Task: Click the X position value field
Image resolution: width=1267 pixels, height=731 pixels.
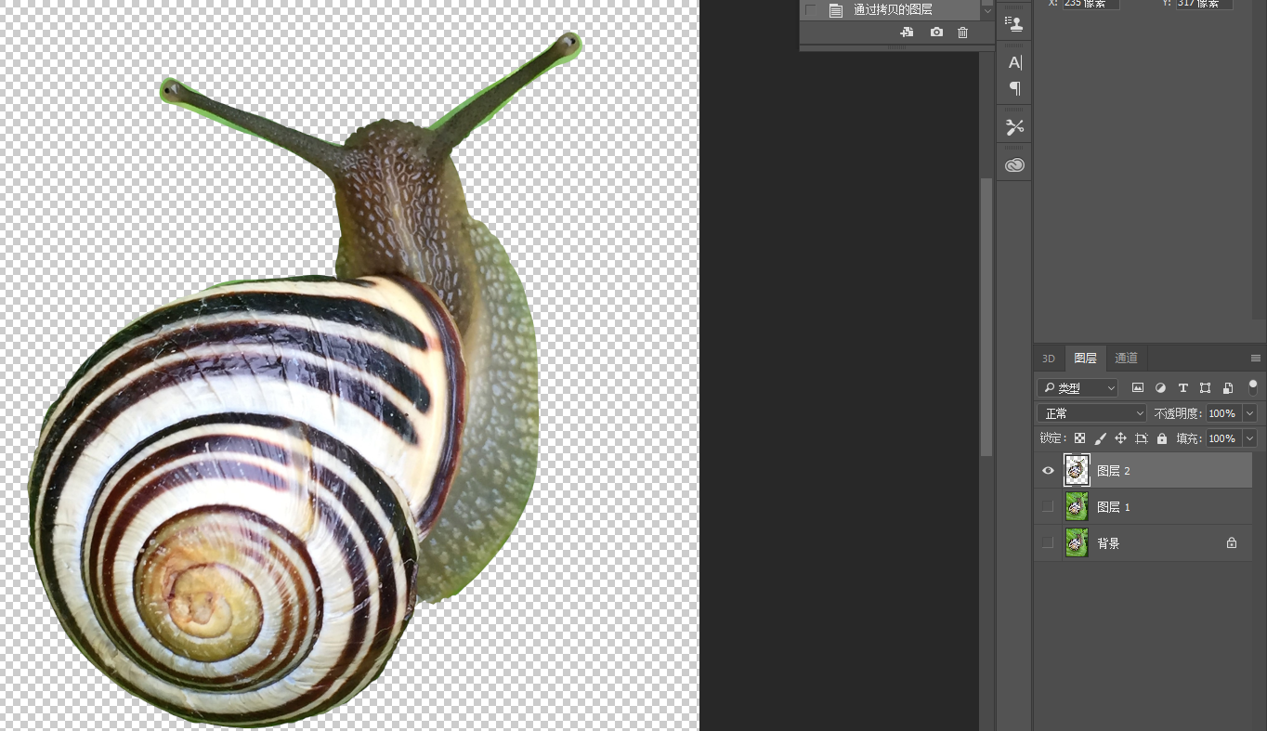Action: [1091, 4]
